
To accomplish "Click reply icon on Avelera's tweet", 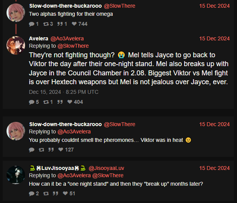I will pyautogui.click(x=32, y=102).
